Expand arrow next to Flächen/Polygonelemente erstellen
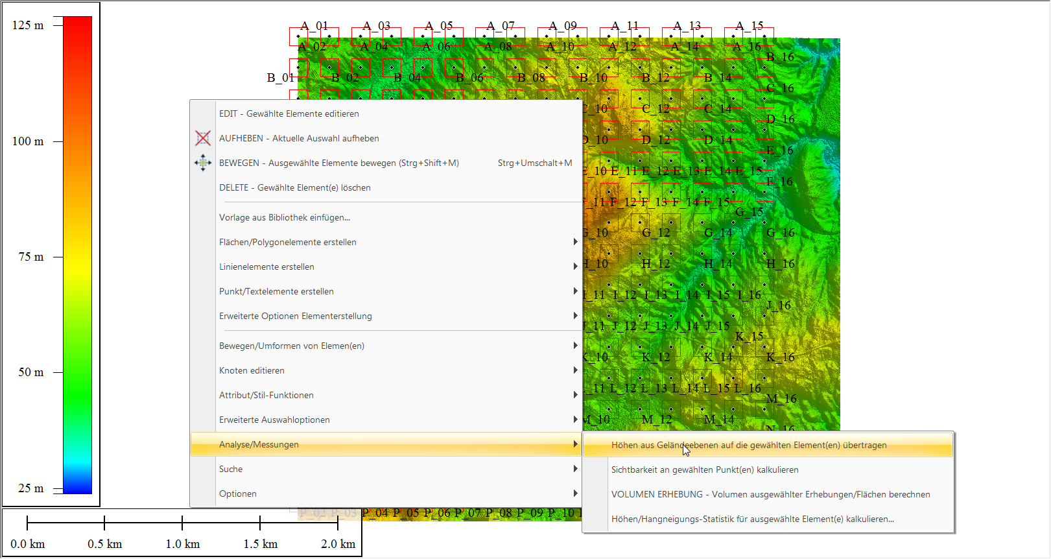 pyautogui.click(x=575, y=242)
